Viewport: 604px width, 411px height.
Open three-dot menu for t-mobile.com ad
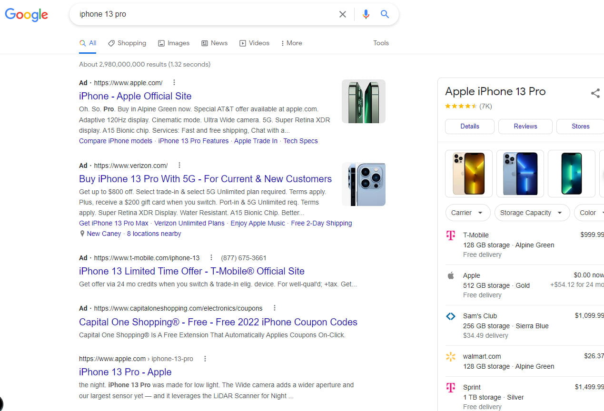coord(212,258)
